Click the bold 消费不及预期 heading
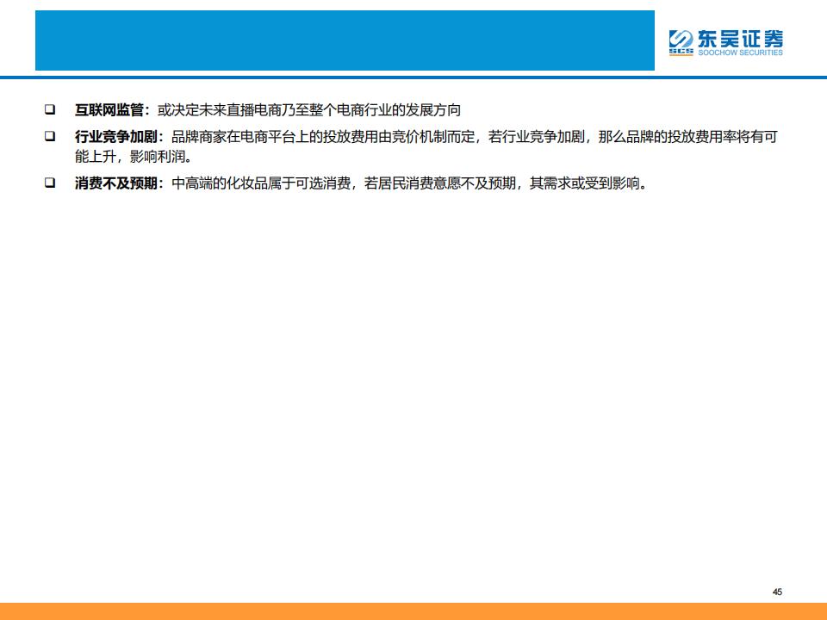Viewport: 827px width, 620px height. (115, 183)
